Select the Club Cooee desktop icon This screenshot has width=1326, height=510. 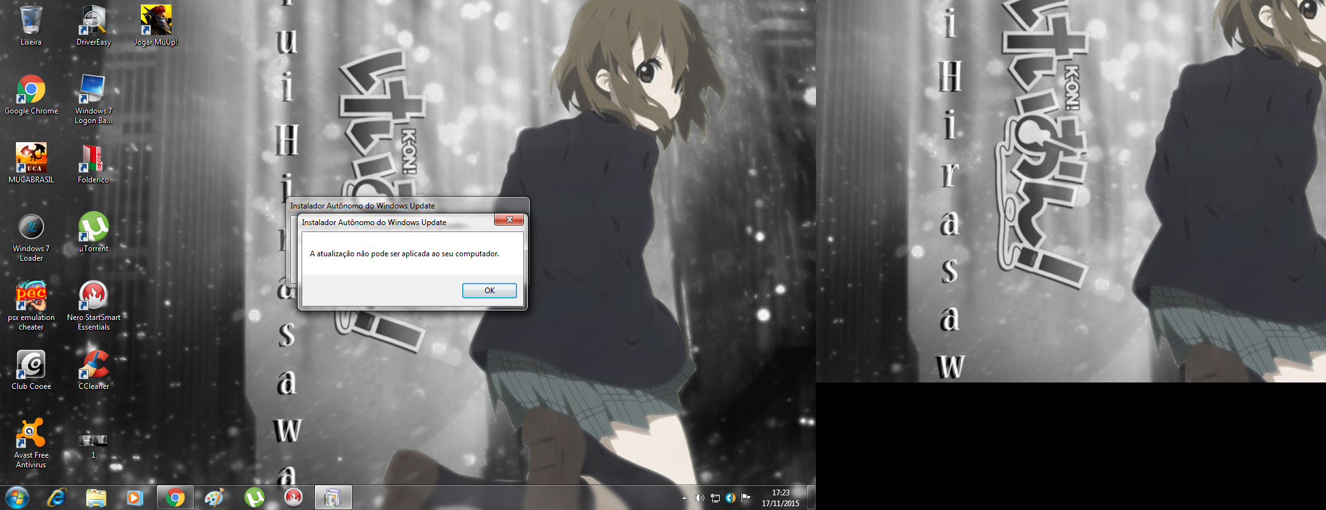coord(31,367)
